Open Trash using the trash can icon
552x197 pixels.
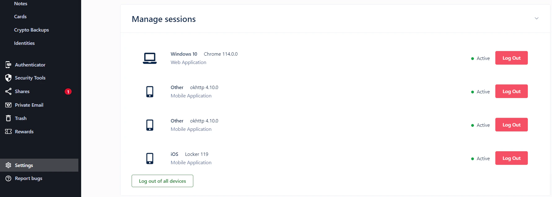click(8, 118)
